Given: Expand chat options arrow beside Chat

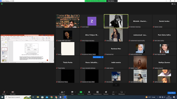Looking at the screenshot, I should click(x=75, y=92).
